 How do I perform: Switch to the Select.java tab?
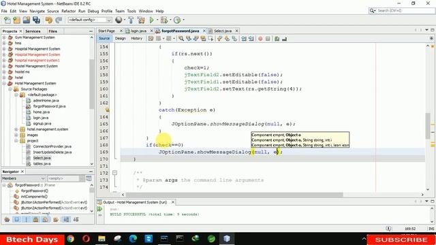223,31
